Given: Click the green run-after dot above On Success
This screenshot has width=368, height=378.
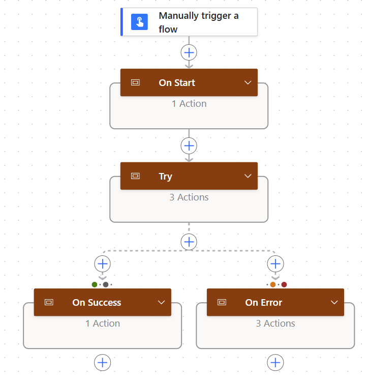Looking at the screenshot, I should (95, 284).
